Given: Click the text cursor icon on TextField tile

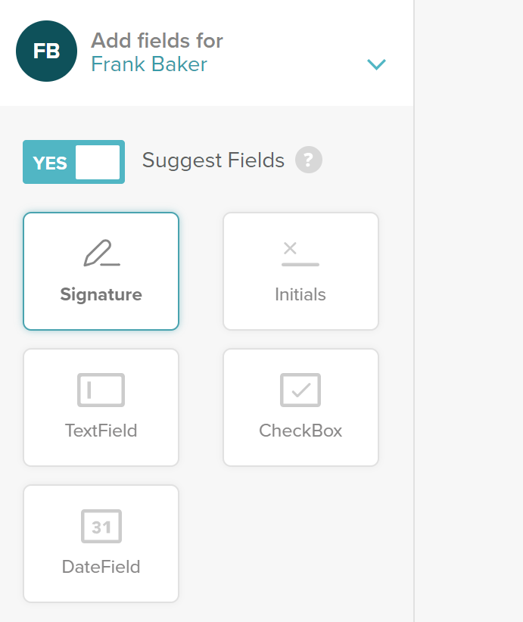Looking at the screenshot, I should [101, 390].
